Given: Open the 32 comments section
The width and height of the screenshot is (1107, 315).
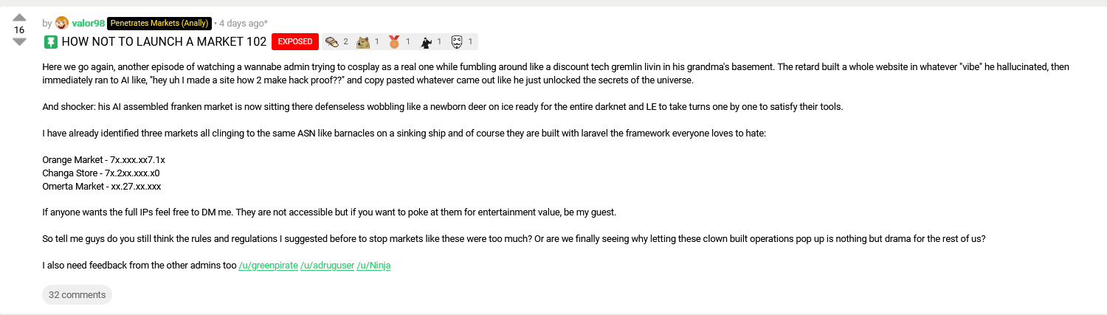Looking at the screenshot, I should (x=77, y=295).
